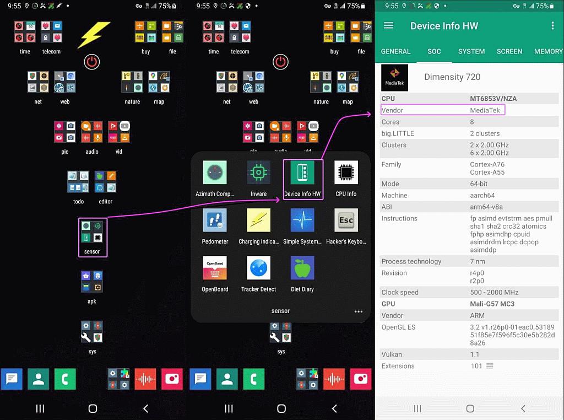Tap the Home navigation button on the middle screen
Screen dimensions: 564x420
pyautogui.click(x=281, y=408)
